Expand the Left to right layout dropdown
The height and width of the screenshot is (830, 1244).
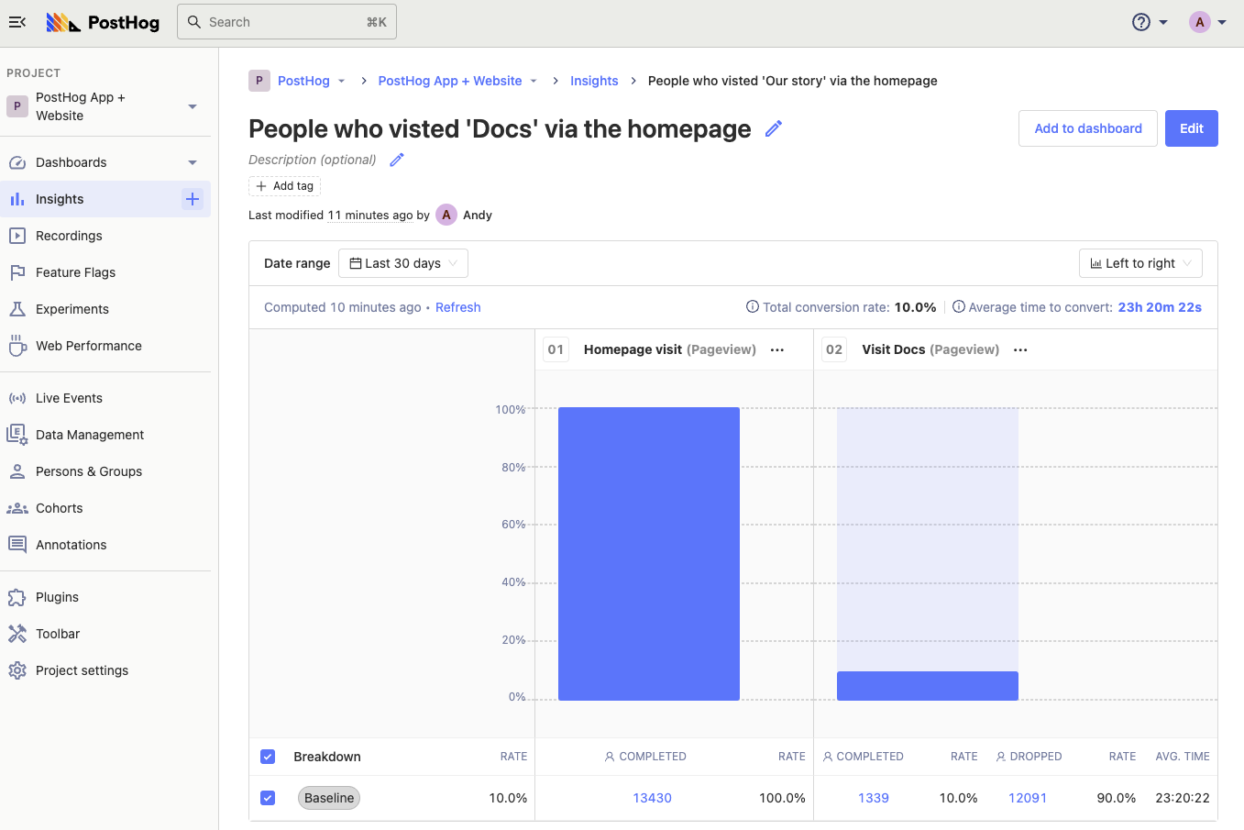pyautogui.click(x=1140, y=263)
